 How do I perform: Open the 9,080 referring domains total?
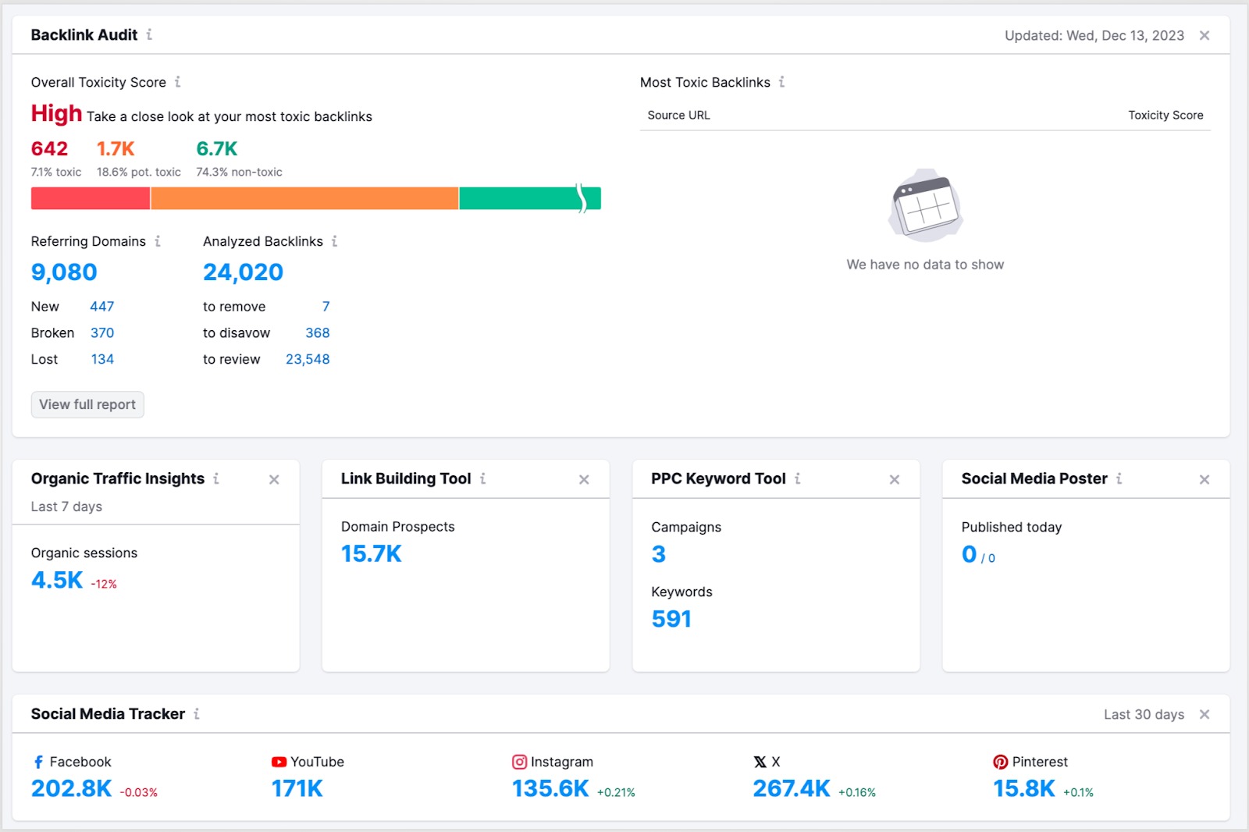(x=64, y=272)
